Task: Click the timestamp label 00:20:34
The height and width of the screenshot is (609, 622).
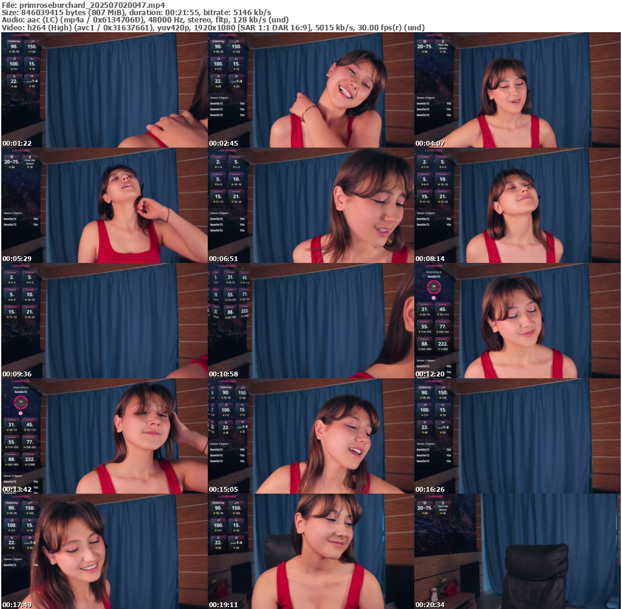Action: pyautogui.click(x=430, y=605)
